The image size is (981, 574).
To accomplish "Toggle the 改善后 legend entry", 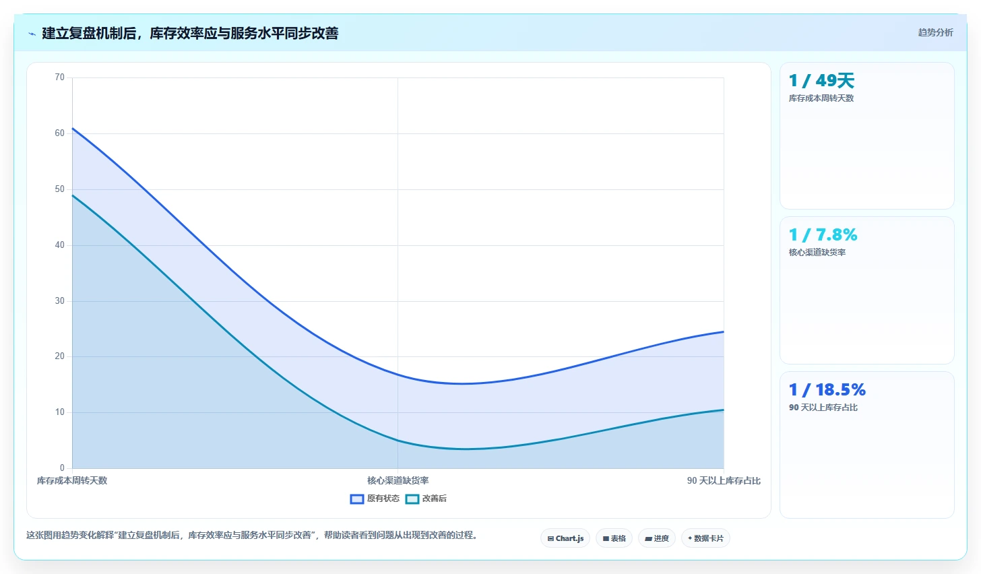I will [x=426, y=499].
